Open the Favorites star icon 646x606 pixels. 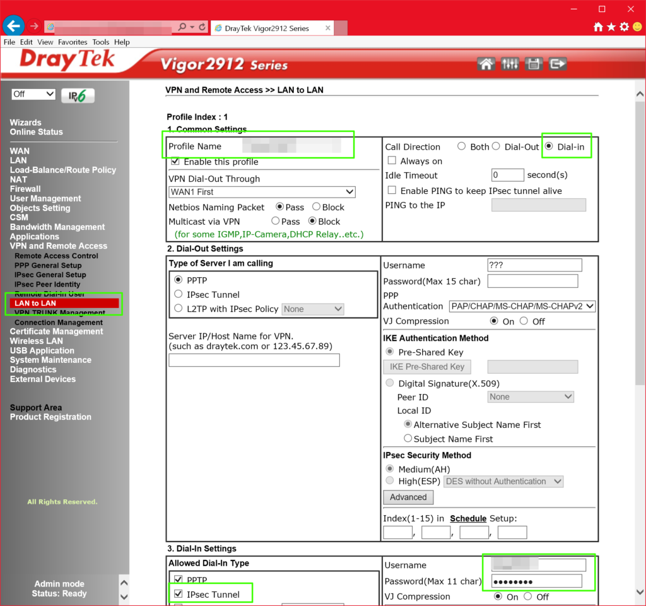point(611,27)
